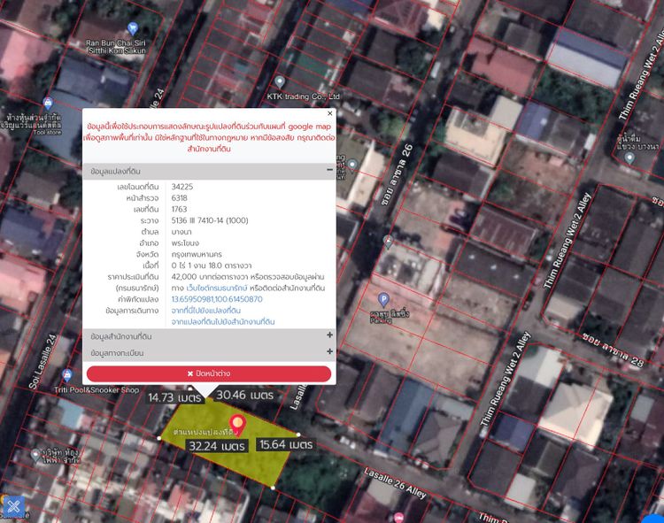Click the Ran Bun Chai Siri shop marker
The image size is (664, 523).
133,29
